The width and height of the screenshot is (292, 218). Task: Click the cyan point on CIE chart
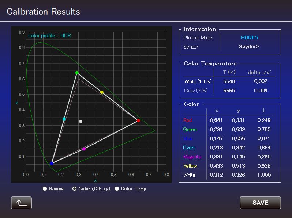(x=64, y=119)
